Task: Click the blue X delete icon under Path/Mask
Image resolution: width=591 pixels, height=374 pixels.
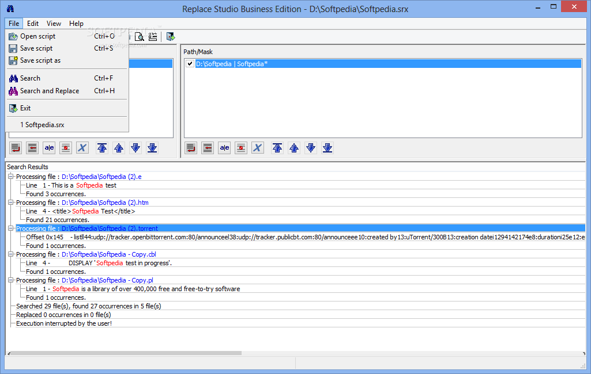Action: [x=257, y=148]
